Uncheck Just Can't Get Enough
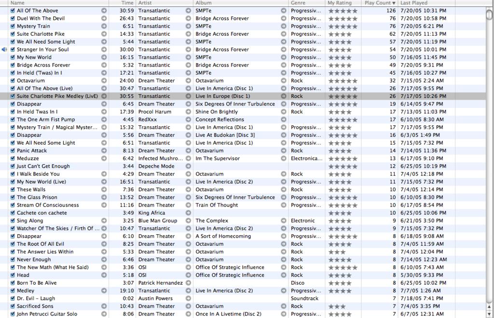 coord(13,166)
